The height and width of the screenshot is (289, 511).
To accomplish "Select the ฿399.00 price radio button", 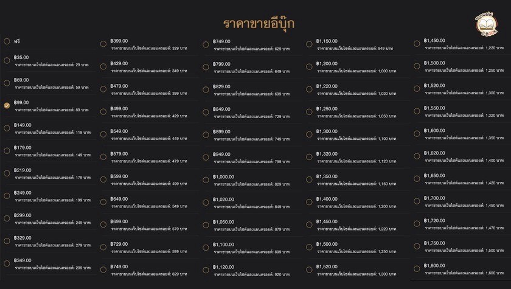I will (104, 44).
